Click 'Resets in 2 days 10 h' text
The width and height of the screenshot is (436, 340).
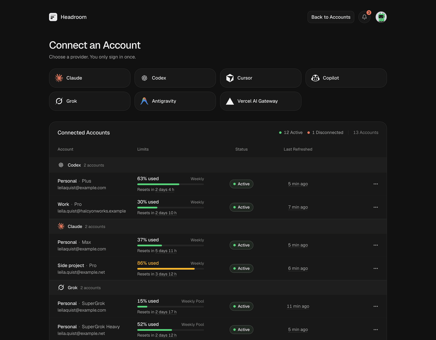(157, 213)
